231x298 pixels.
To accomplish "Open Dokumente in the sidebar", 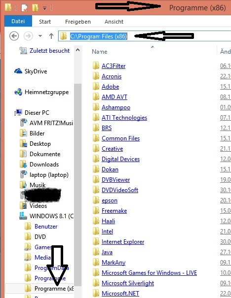I will click(x=45, y=154).
